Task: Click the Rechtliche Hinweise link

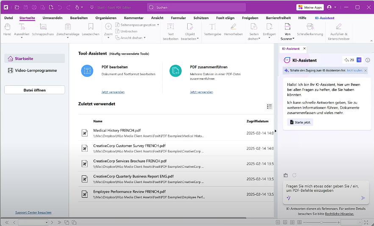Action: click(x=339, y=214)
